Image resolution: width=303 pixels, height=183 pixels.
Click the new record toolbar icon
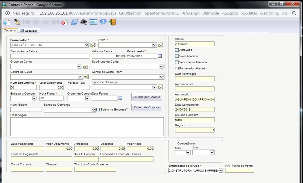7,22
